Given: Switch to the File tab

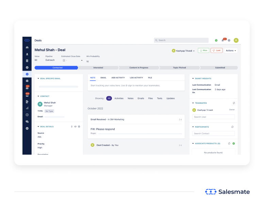Looking at the screenshot, I should (x=150, y=78).
